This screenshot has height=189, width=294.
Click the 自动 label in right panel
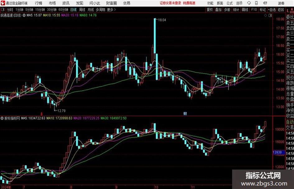tap(290, 122)
